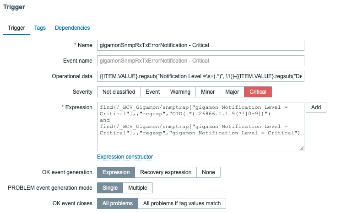This screenshot has height=213, width=341.
Task: Choose Warning severity level
Action: pyautogui.click(x=180, y=92)
